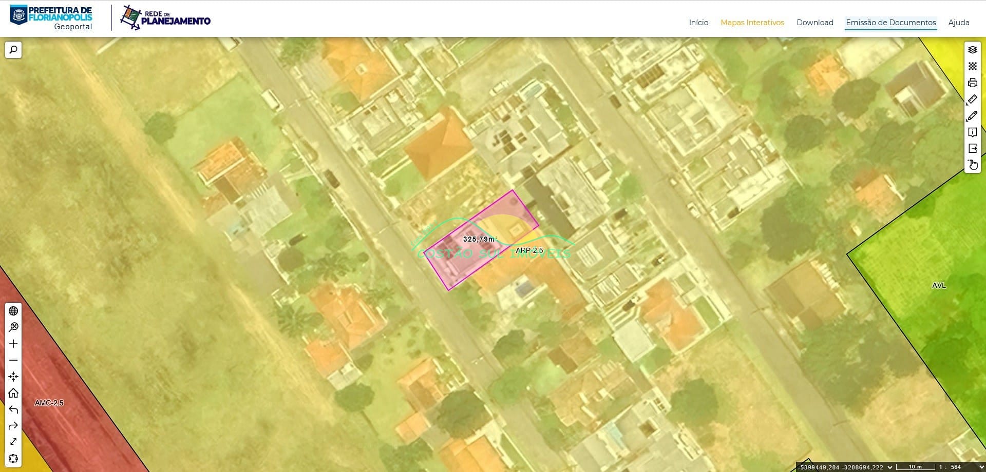Select the ruler measurement tool
The height and width of the screenshot is (472, 986).
[x=972, y=99]
